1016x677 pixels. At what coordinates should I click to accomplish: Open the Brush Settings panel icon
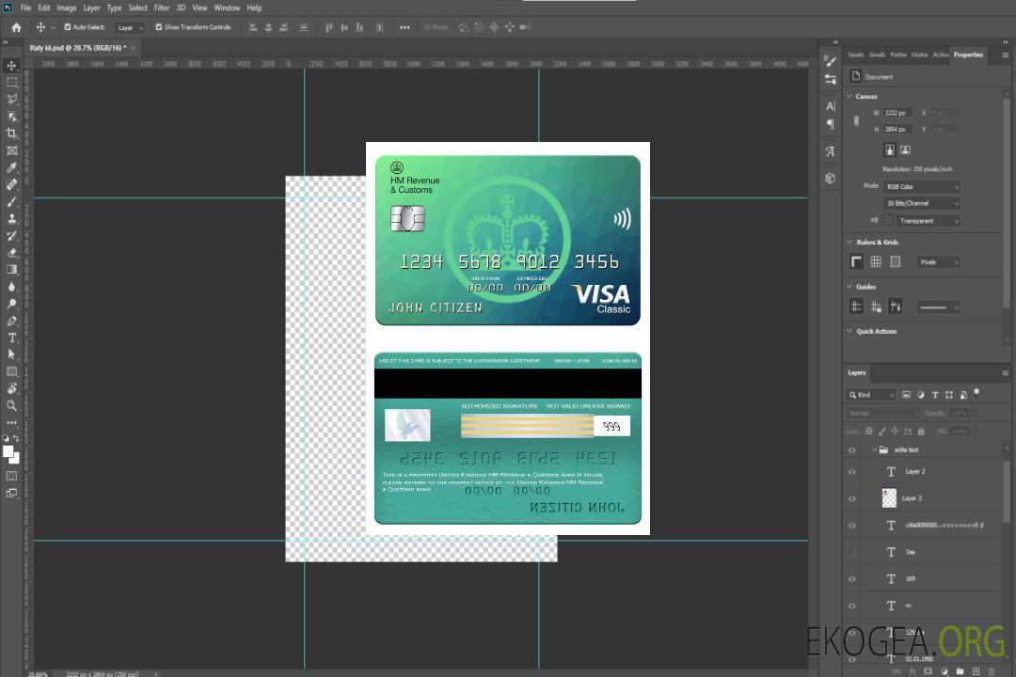[x=831, y=61]
